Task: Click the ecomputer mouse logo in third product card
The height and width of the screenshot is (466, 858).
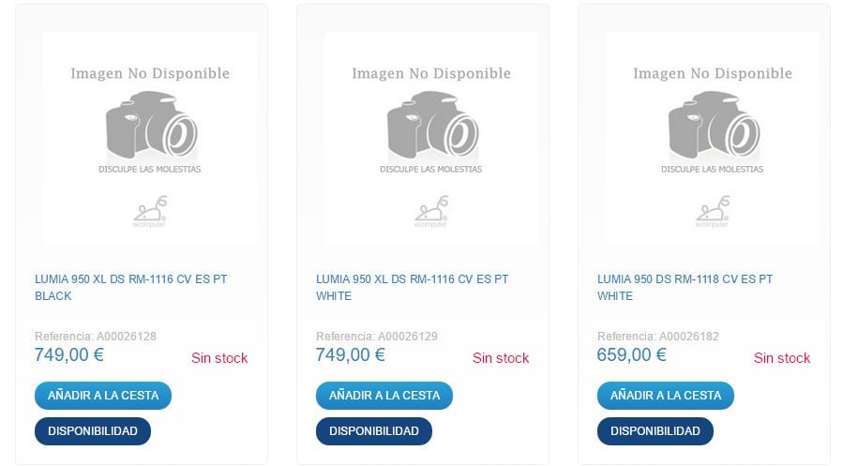Action: pos(713,211)
